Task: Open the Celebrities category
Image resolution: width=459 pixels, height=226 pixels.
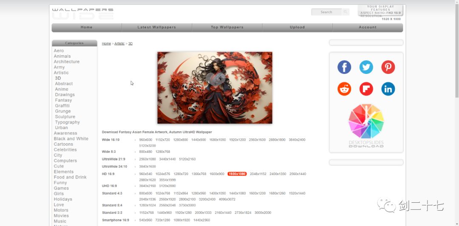Action: [65, 150]
